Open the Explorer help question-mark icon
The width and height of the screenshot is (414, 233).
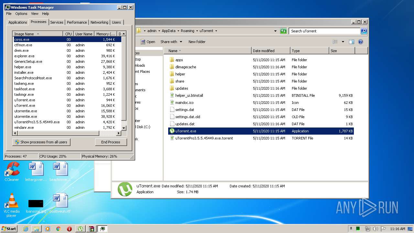361,42
